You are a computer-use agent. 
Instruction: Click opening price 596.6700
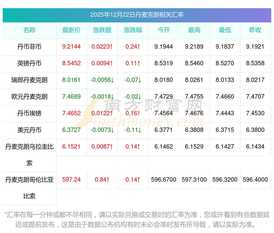[x=164, y=179]
